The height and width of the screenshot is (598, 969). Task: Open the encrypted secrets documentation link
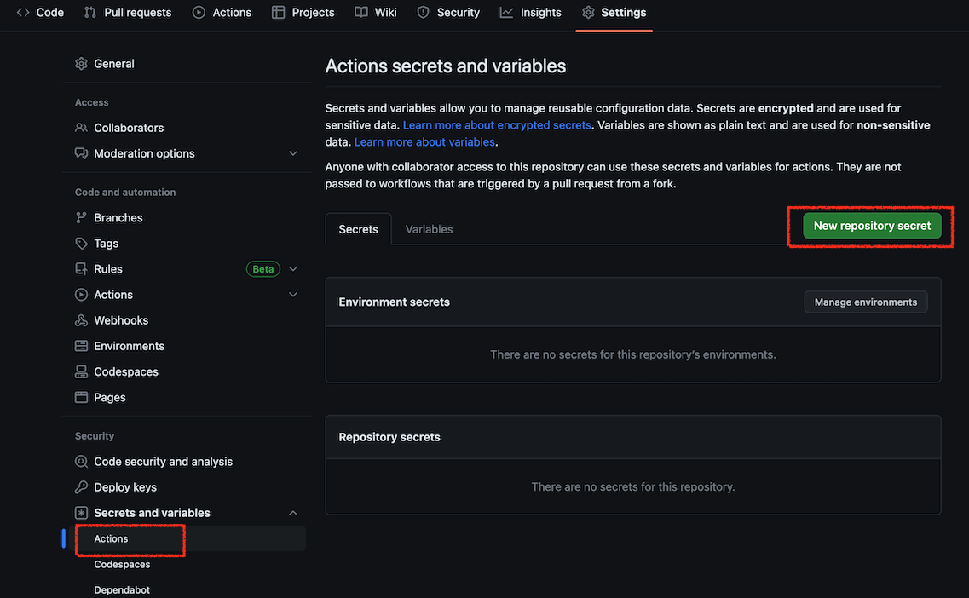point(495,124)
